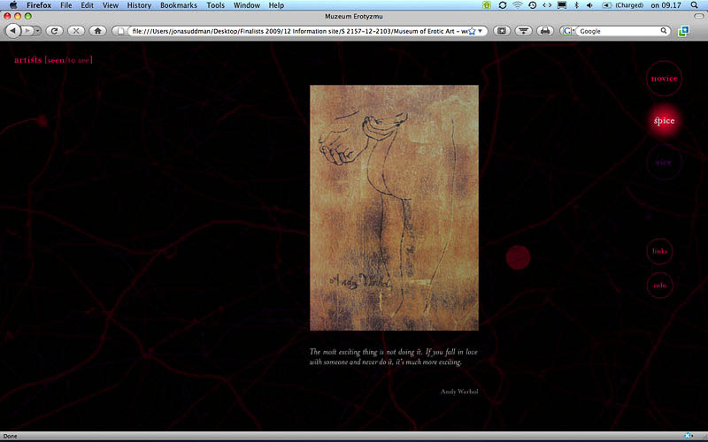
Task: Select the glowing spice circle button
Action: pyautogui.click(x=664, y=120)
